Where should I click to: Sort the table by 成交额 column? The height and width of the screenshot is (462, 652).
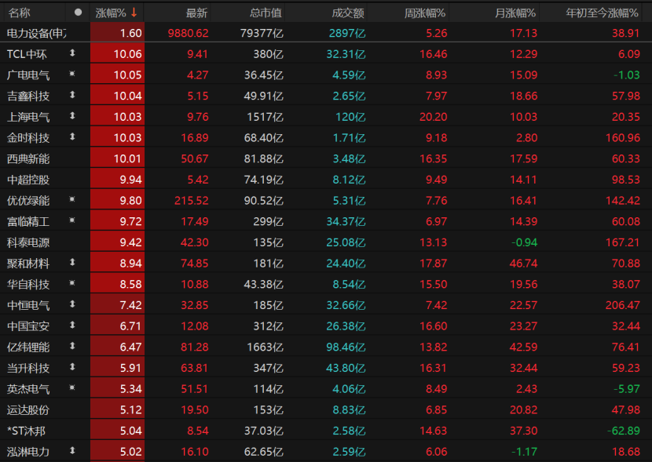(x=348, y=13)
